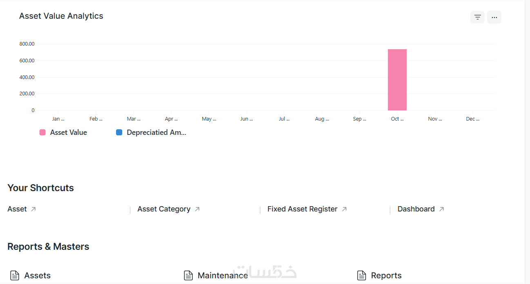Toggle the Depreciated Amount legend series
The image size is (530, 284).
point(156,132)
